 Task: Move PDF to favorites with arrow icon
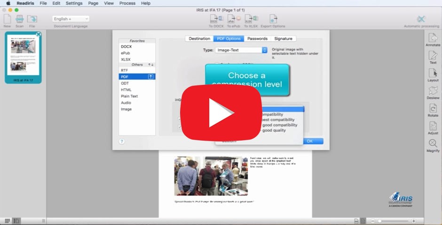pyautogui.click(x=151, y=77)
